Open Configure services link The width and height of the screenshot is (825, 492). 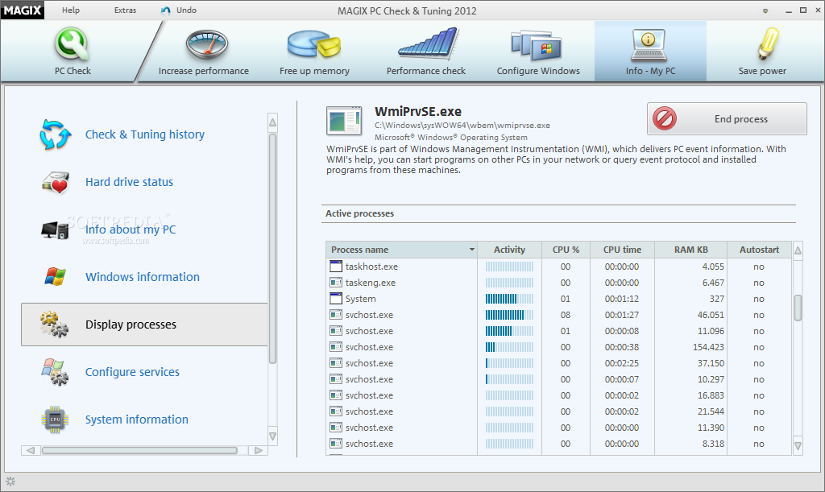(132, 372)
